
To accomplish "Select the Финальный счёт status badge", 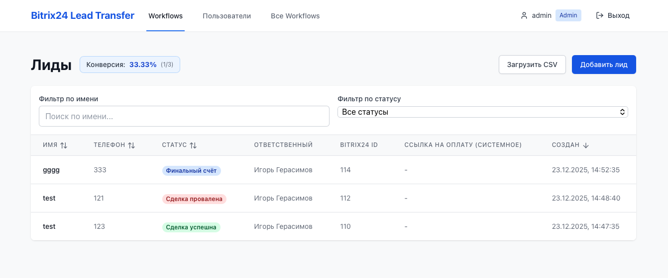I will (191, 170).
